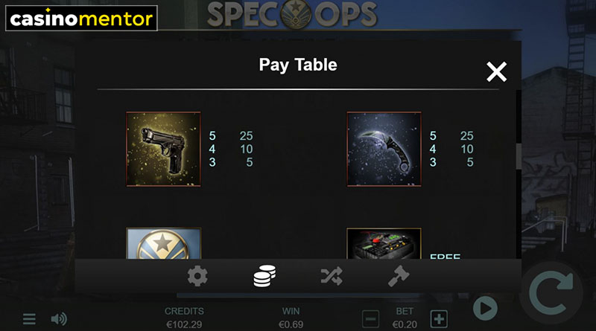Click the star badge symbol image

(163, 243)
